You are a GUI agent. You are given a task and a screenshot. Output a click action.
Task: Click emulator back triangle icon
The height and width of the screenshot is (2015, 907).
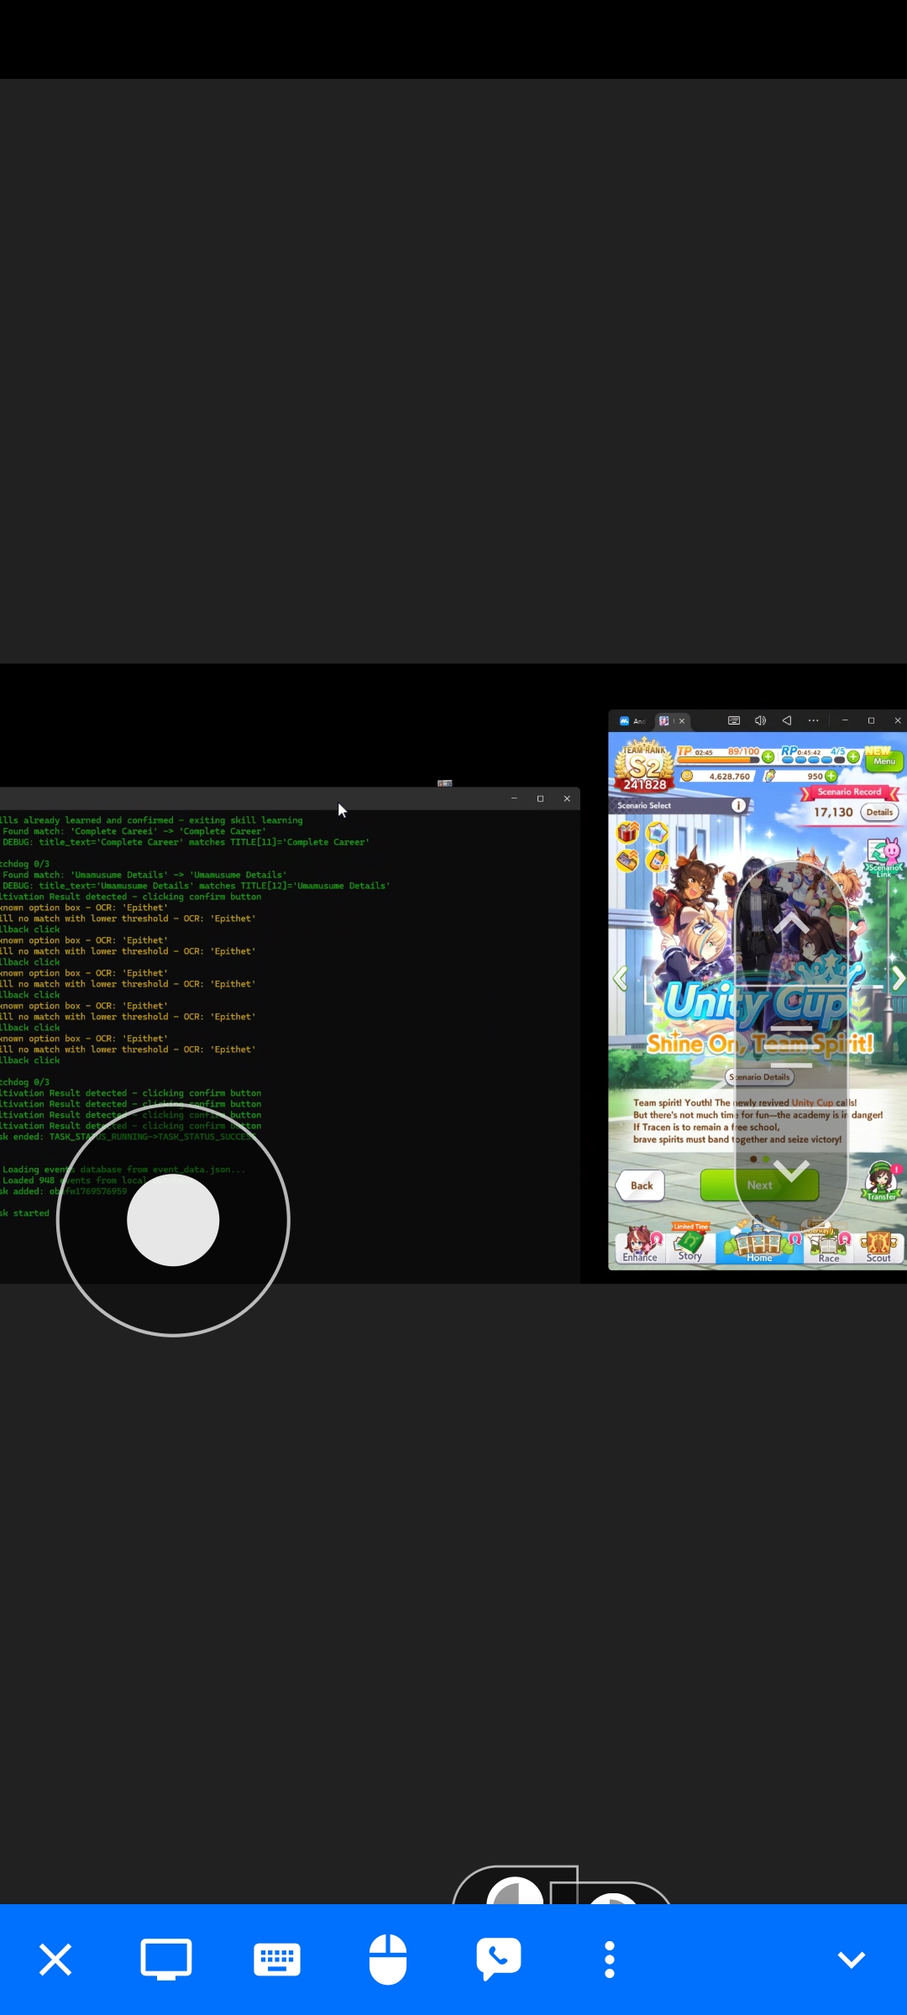787,720
